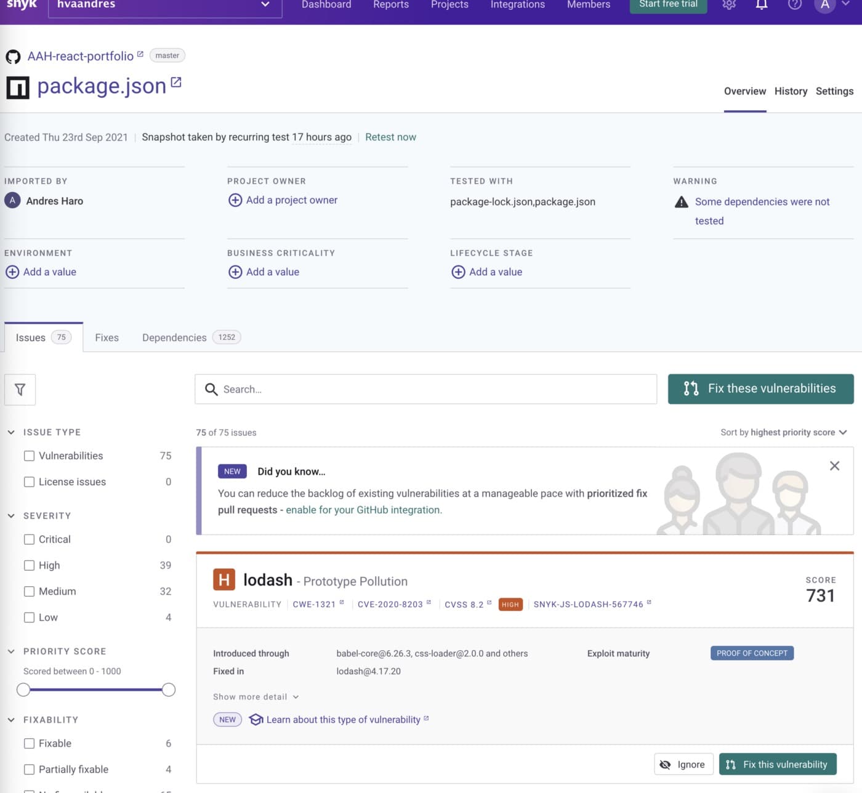Viewport: 862px width, 793px height.
Task: Open external icon after CVE-2020-8203
Action: point(429,602)
